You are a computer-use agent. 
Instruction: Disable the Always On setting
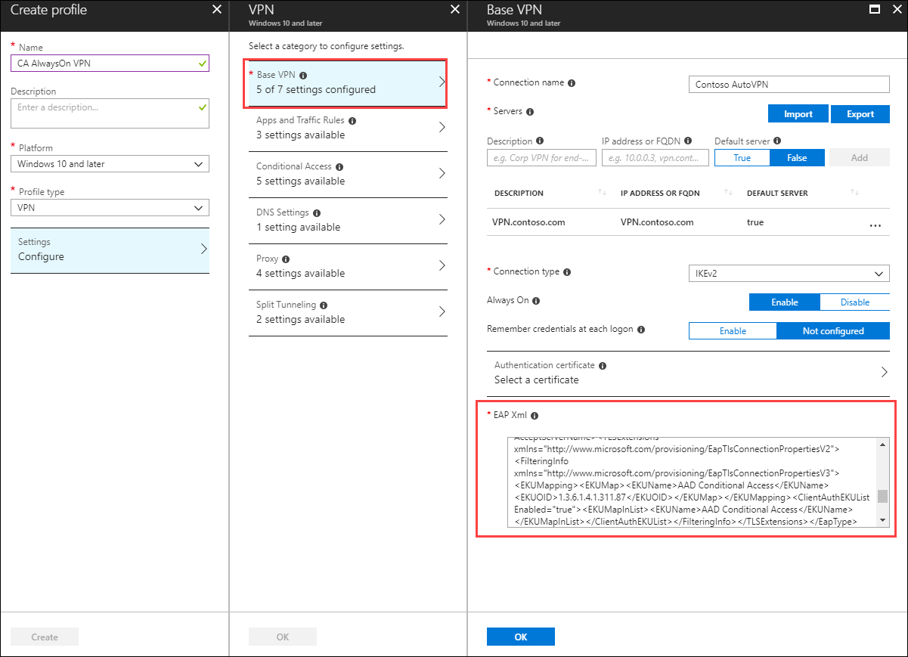click(x=854, y=302)
